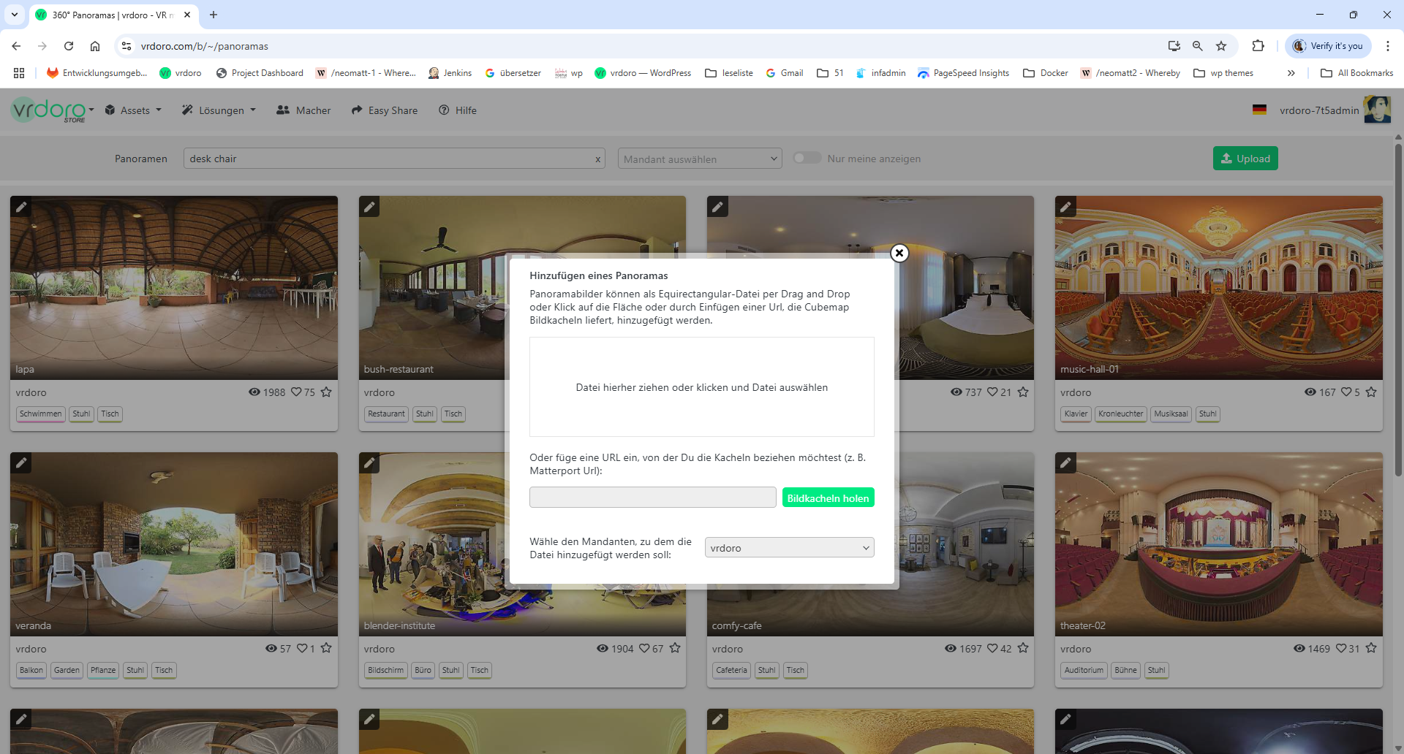The image size is (1404, 754).
Task: Click the green Upload button
Action: [x=1245, y=159]
